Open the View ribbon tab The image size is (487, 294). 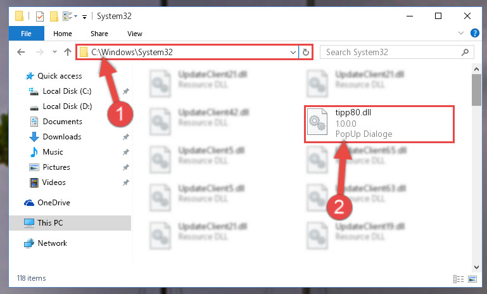[x=135, y=34]
